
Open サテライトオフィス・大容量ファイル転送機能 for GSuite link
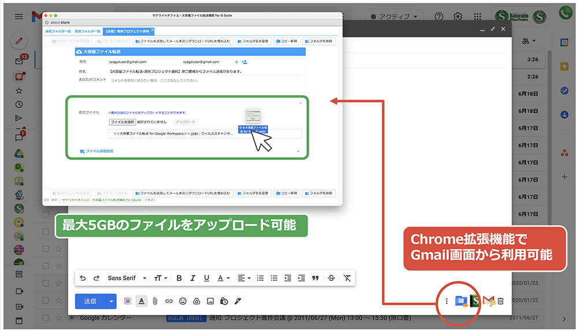tap(101, 200)
